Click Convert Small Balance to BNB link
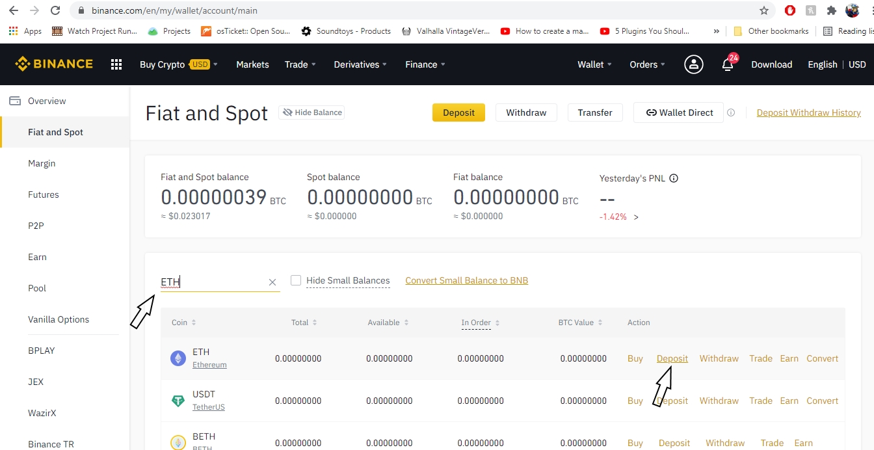 click(467, 280)
